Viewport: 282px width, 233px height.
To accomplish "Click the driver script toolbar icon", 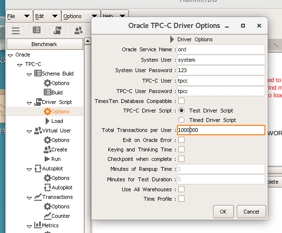I will coord(58,30).
